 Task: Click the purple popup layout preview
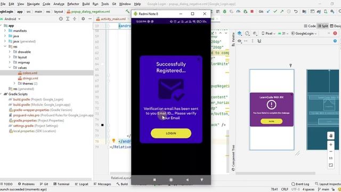pos(272,109)
